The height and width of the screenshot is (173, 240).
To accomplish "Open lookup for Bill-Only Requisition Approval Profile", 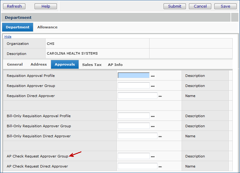I will [x=153, y=116].
